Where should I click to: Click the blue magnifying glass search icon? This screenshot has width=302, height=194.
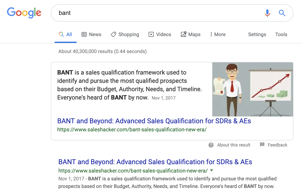click(x=282, y=13)
